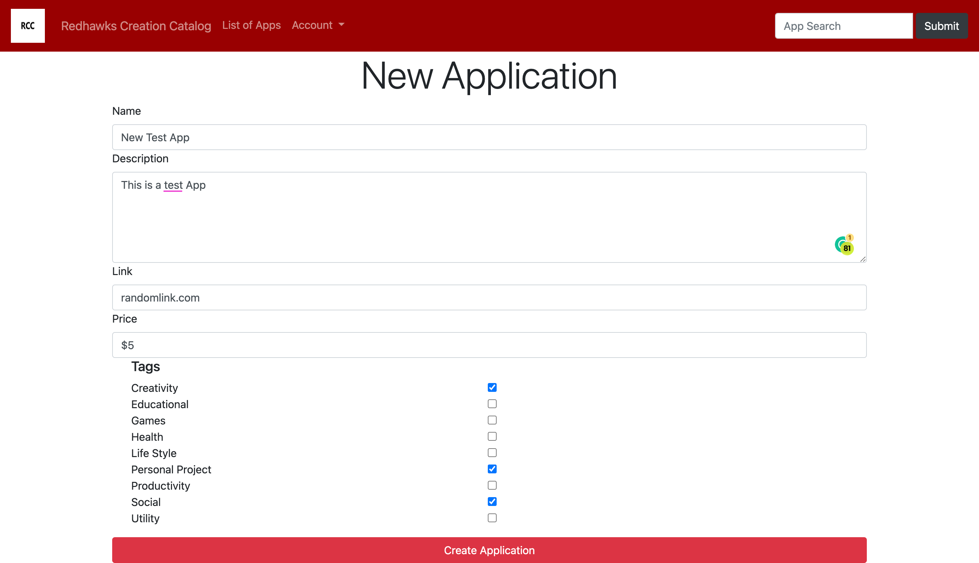This screenshot has width=979, height=563.
Task: Select the Productivity tag checkbox
Action: pyautogui.click(x=492, y=485)
